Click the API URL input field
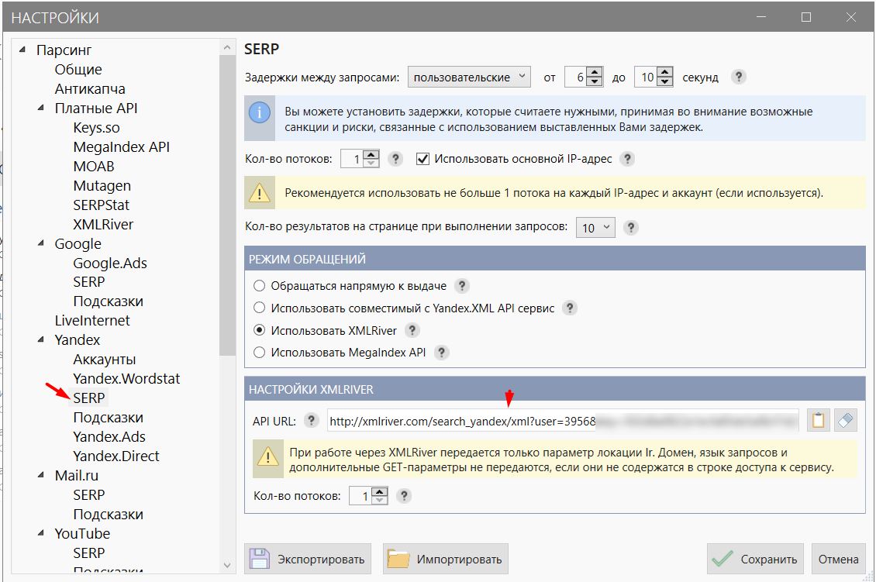 [x=563, y=421]
